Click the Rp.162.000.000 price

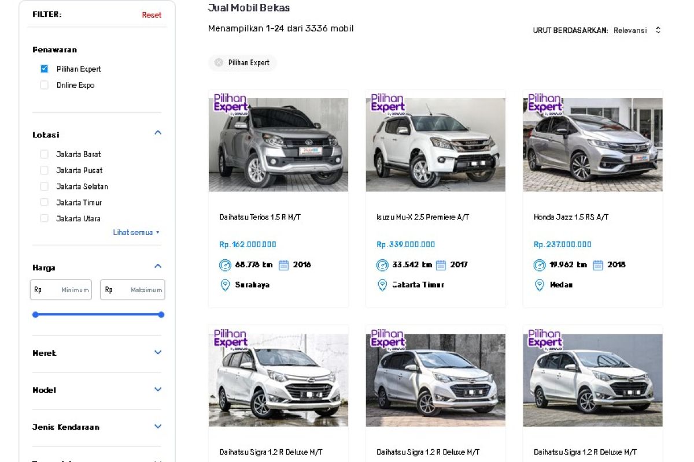(x=248, y=244)
